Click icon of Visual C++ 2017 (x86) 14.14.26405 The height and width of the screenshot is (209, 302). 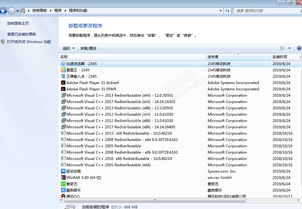63,127
